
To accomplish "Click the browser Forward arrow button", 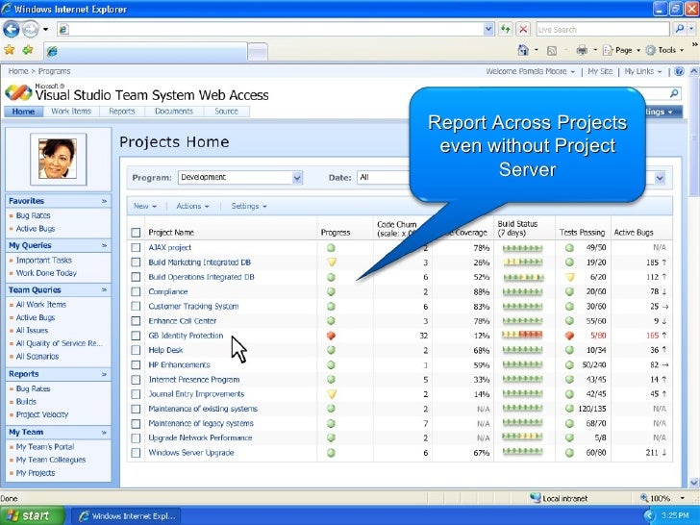I will (x=31, y=30).
